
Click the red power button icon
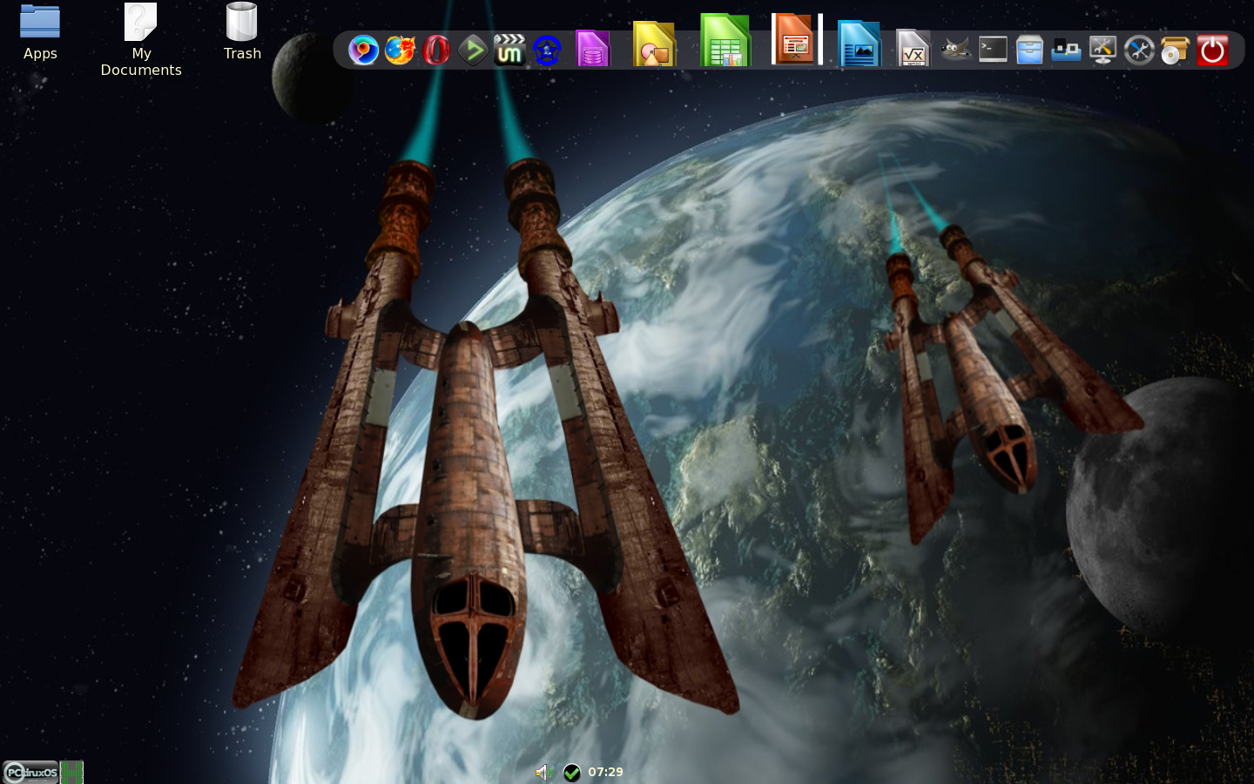pos(1212,51)
